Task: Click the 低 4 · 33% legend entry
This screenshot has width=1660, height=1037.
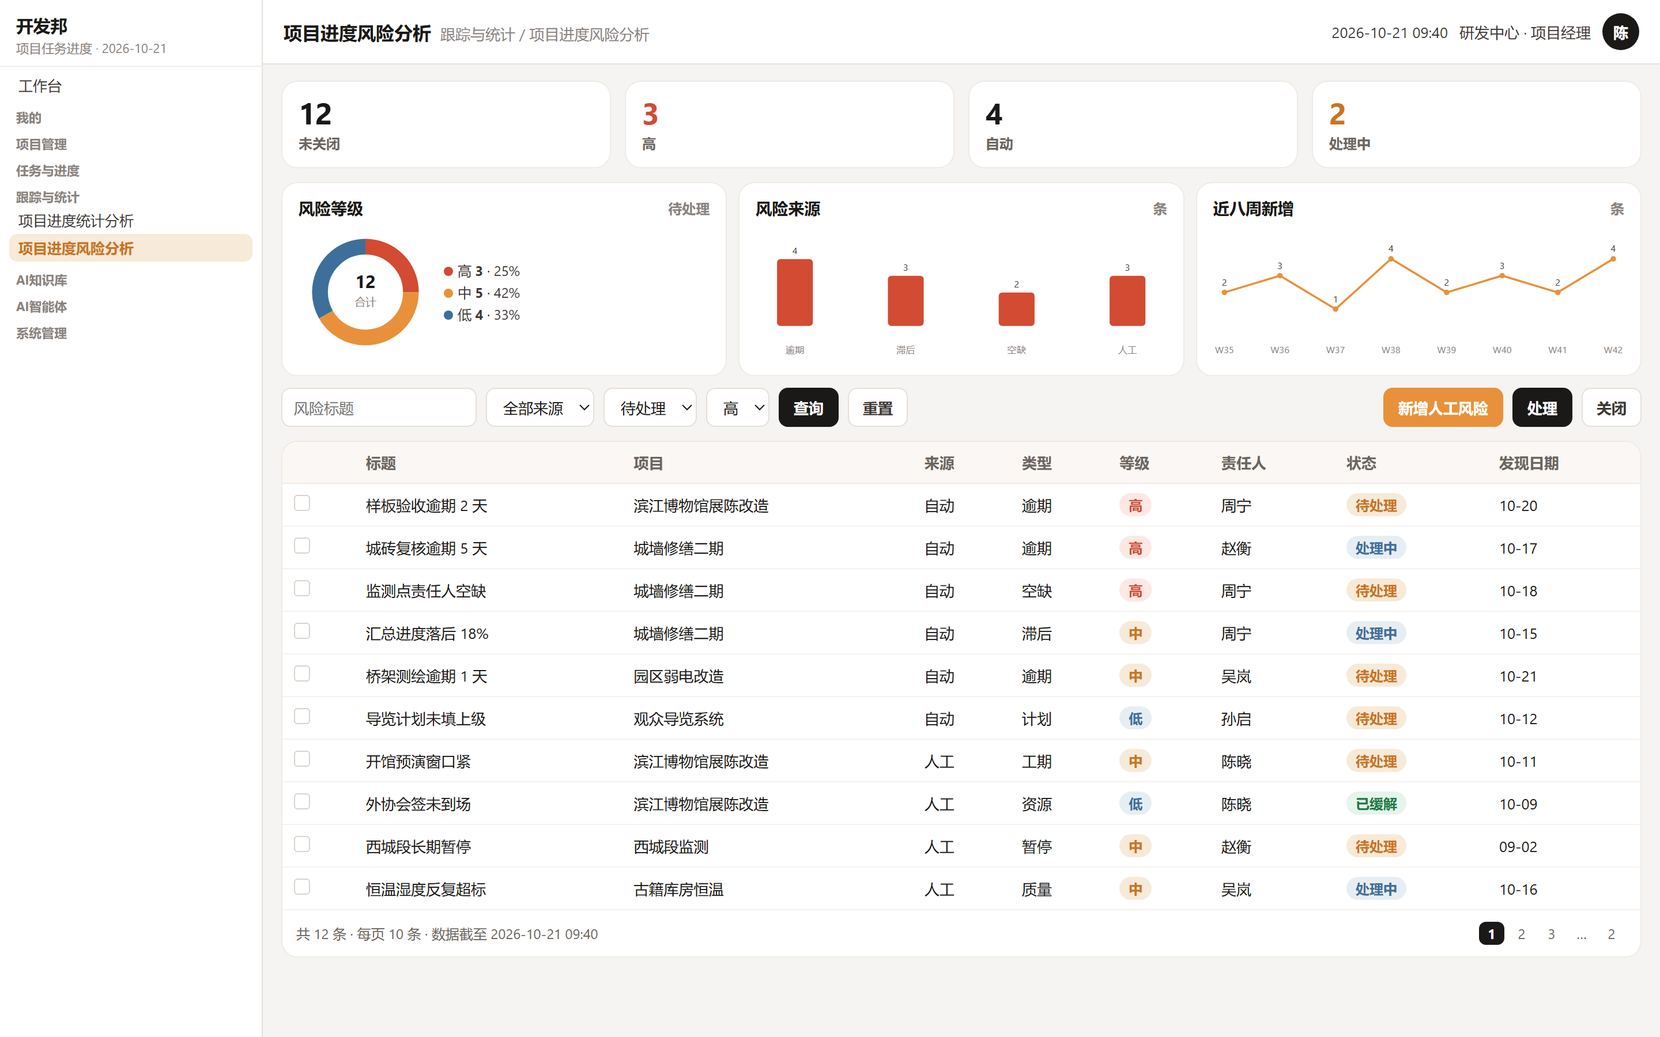Action: (x=482, y=316)
